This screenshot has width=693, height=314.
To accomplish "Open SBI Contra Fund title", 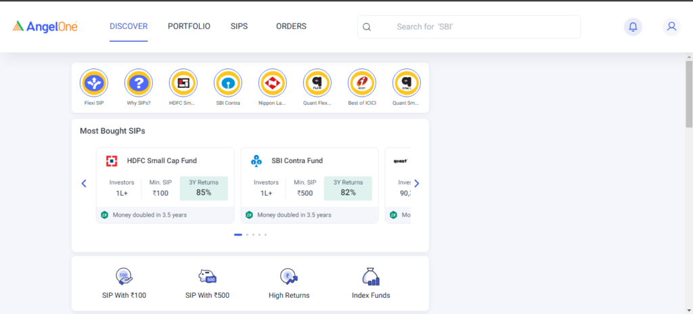I will (x=297, y=161).
